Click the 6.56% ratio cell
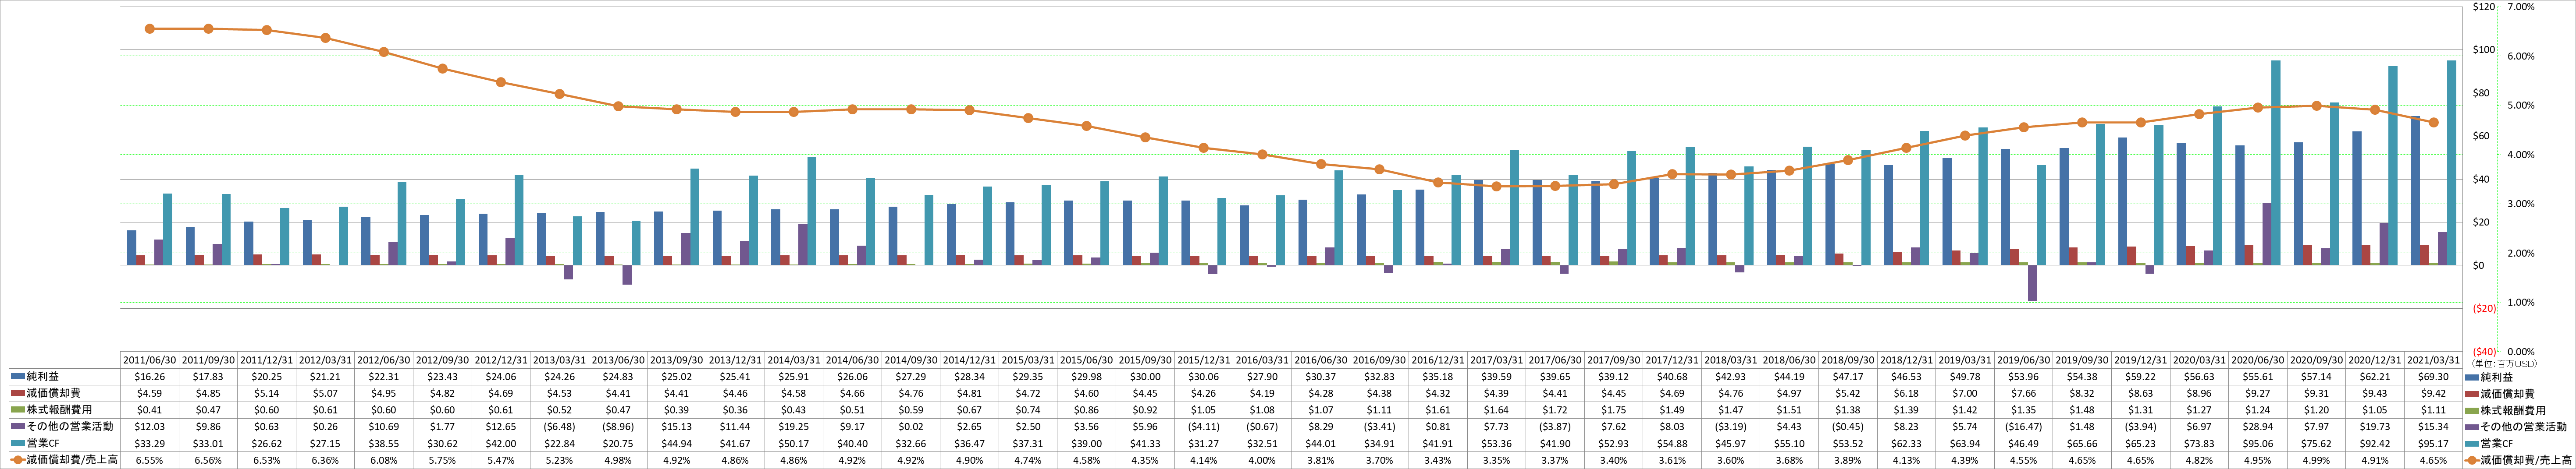 208,460
